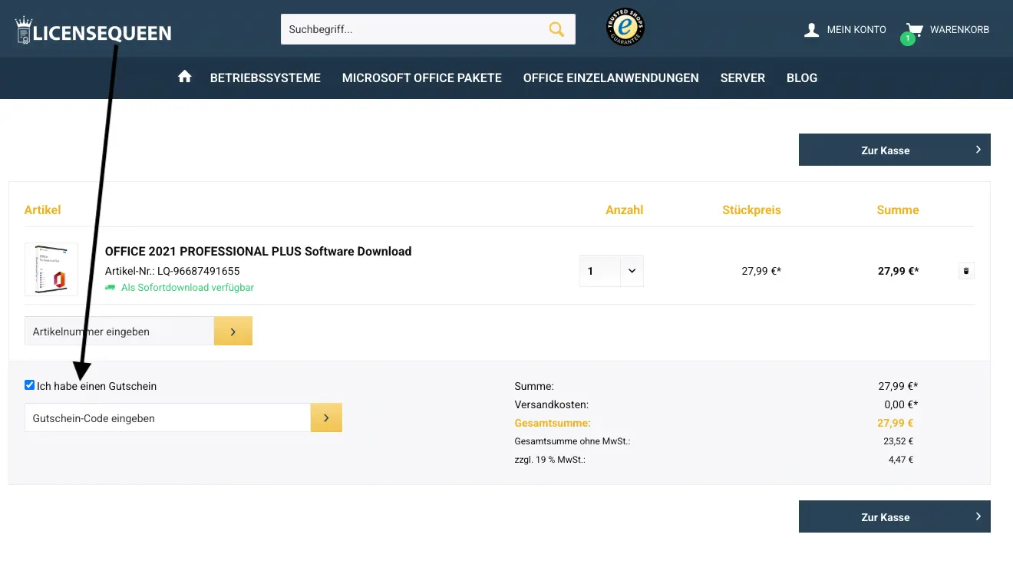The height and width of the screenshot is (584, 1013).
Task: Click the home icon in the navigation
Action: [x=184, y=78]
